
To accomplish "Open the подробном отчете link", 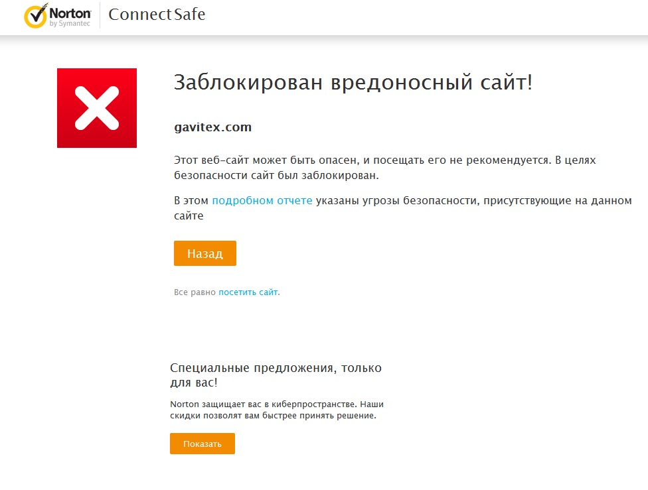I will click(x=262, y=201).
